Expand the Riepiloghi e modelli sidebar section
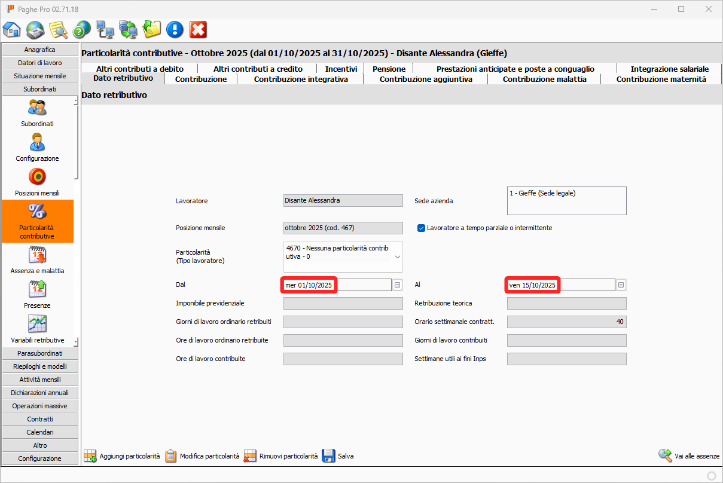This screenshot has width=723, height=483. (x=40, y=366)
